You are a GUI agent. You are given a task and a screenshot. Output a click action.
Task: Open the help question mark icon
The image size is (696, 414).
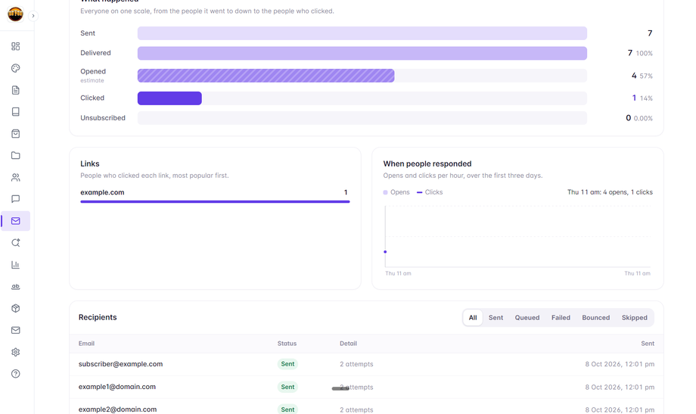[x=16, y=374]
